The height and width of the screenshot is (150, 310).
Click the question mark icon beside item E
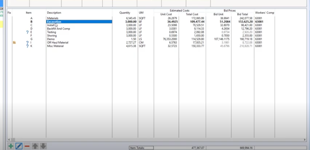pos(27,32)
